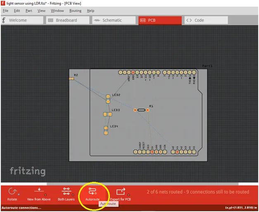Click the Arduino VIN pin pad
The width and height of the screenshot is (259, 212).
pos(165,152)
